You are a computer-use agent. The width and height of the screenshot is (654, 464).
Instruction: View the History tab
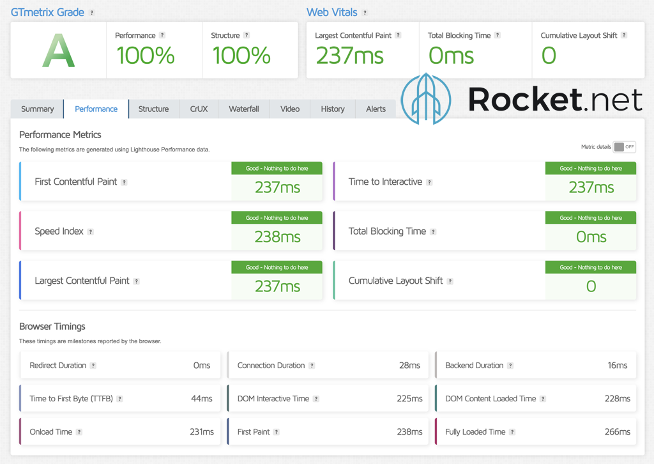pyautogui.click(x=332, y=109)
